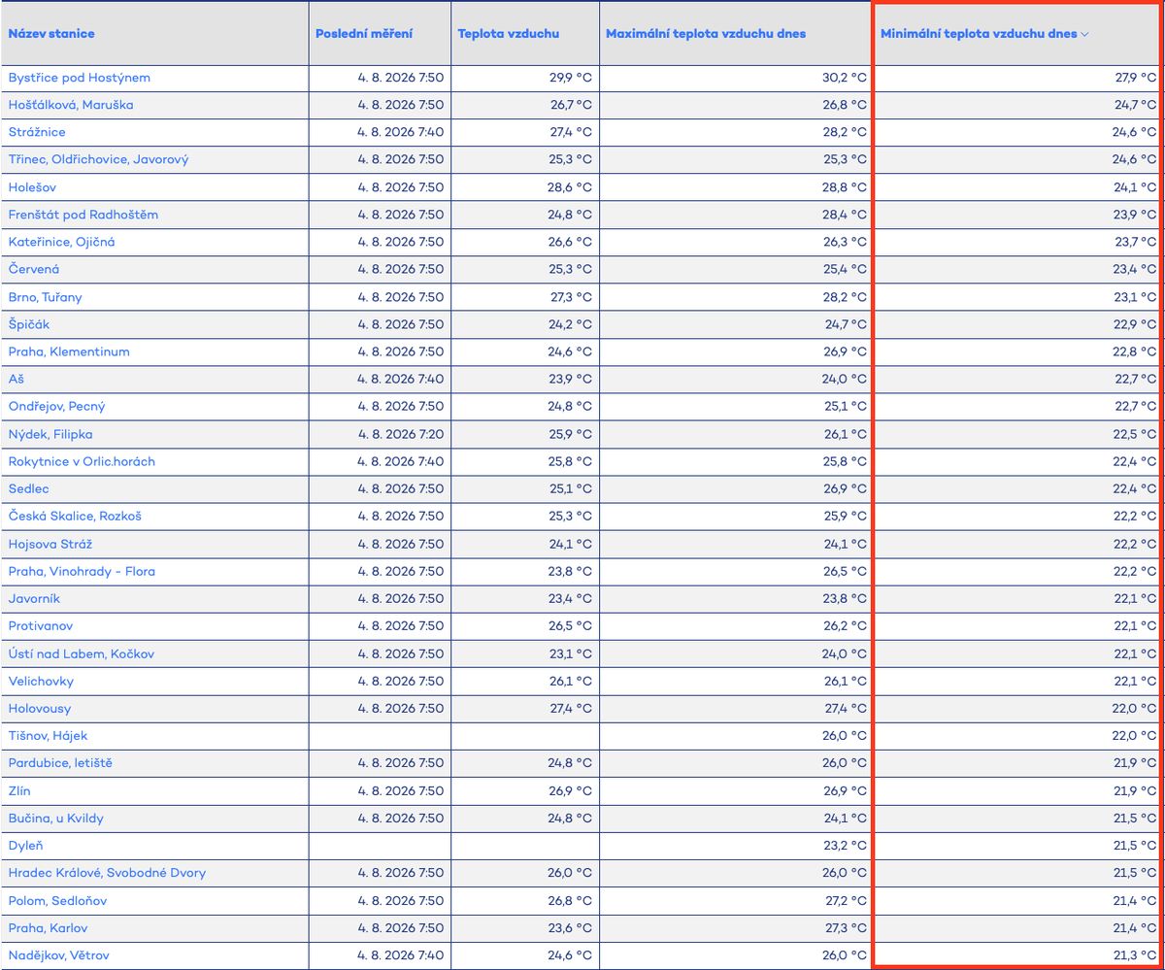Open Holešov station link

[33, 187]
